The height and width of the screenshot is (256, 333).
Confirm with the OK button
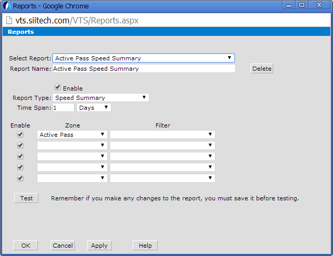[25, 246]
